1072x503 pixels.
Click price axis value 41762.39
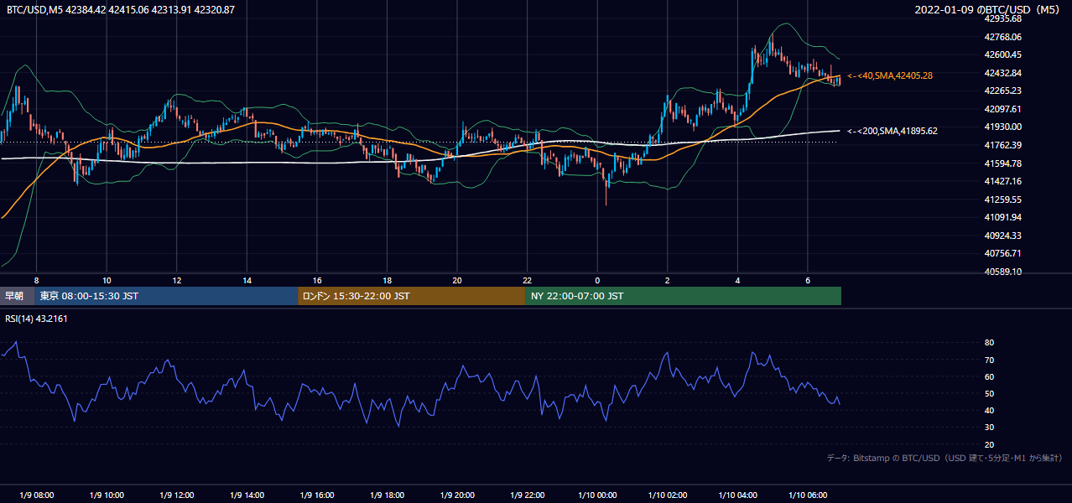point(1002,145)
